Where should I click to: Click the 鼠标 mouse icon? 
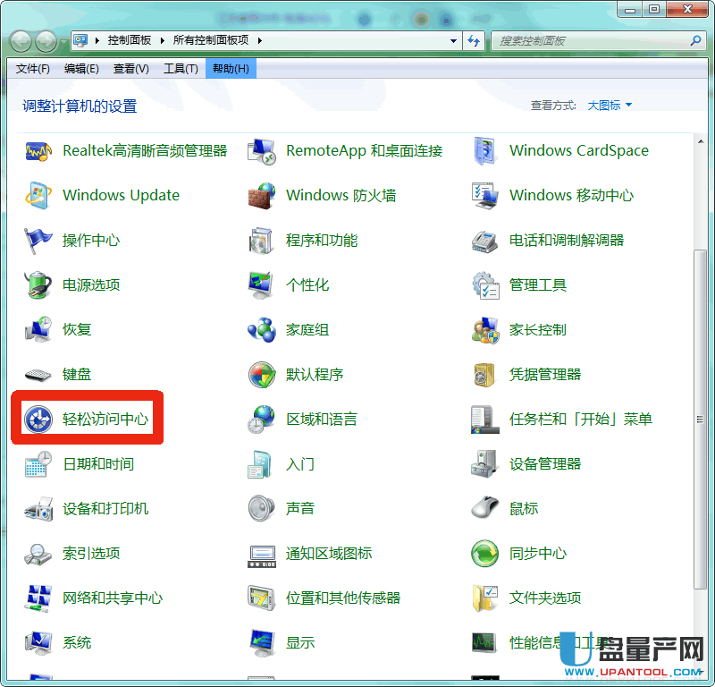pos(485,509)
